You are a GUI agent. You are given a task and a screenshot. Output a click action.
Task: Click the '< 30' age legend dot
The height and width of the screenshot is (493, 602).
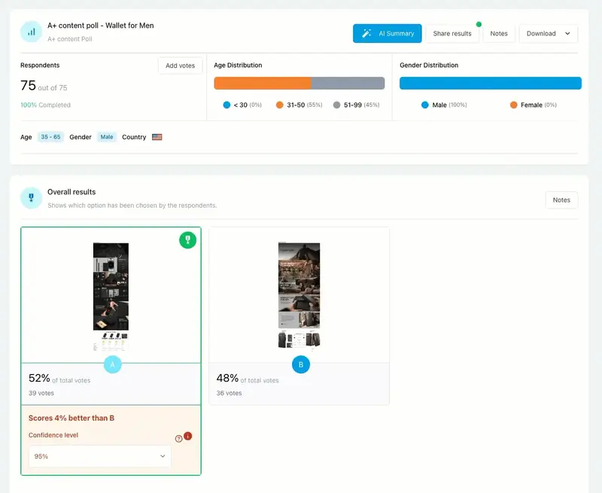point(227,105)
